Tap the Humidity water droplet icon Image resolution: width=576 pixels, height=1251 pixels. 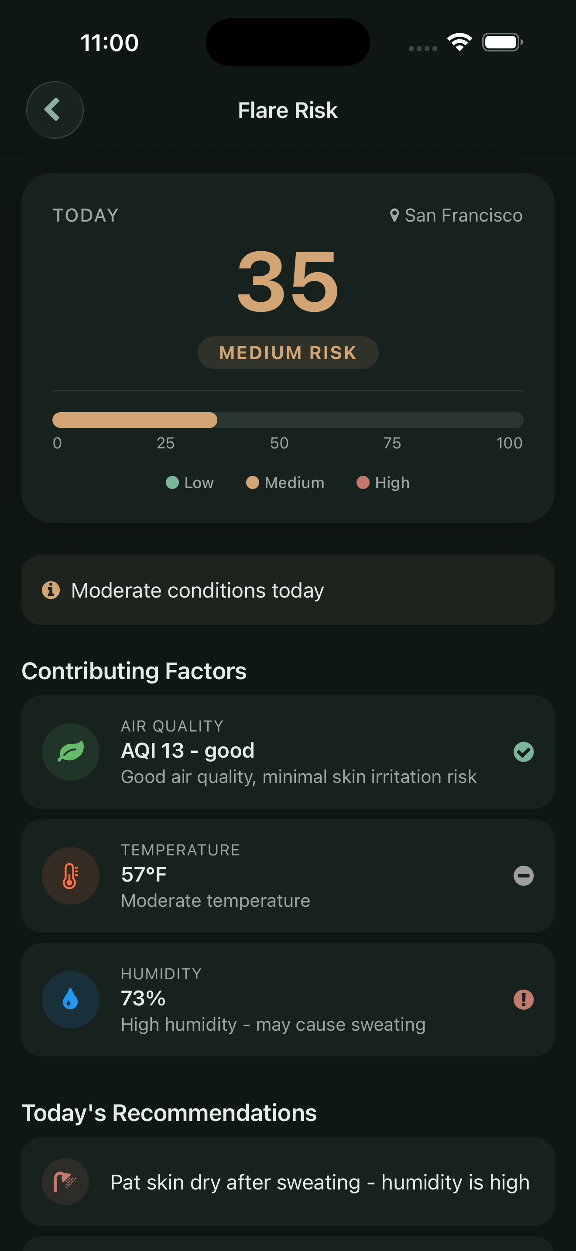tap(70, 999)
